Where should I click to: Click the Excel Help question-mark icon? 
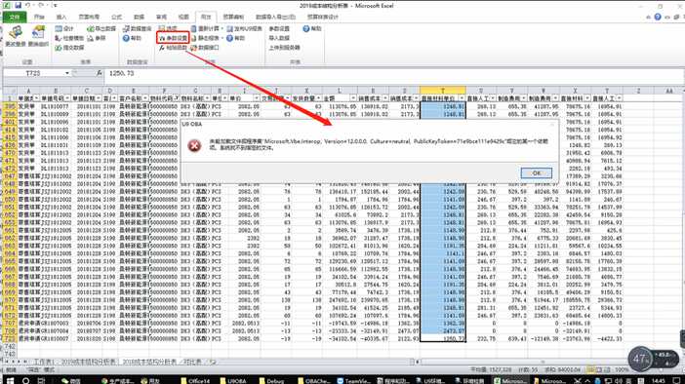click(658, 17)
